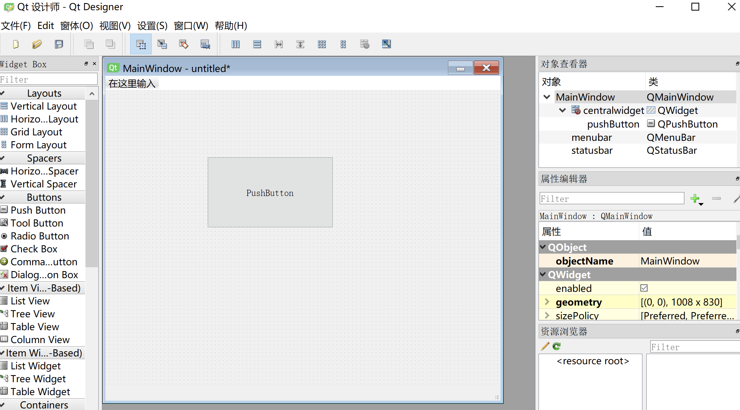Click the green add dynamic property button
Viewport: 740px width, 410px height.
[695, 199]
